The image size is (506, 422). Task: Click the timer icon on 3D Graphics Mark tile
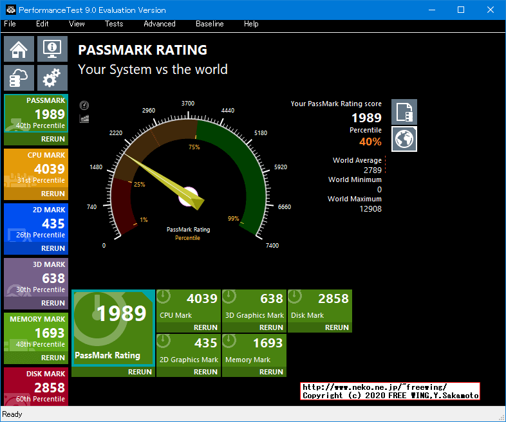point(229,297)
